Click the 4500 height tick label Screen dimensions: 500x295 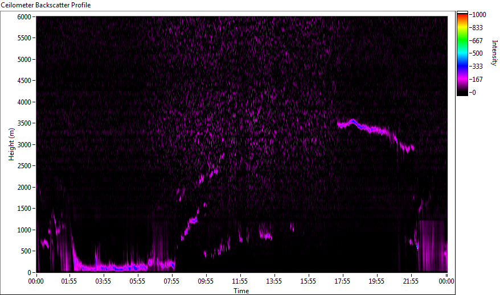click(24, 81)
